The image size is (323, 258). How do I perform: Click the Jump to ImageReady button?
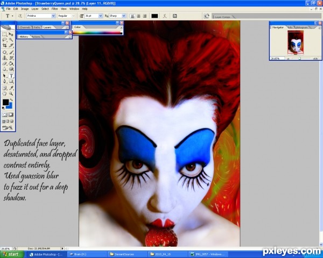pos(8,128)
